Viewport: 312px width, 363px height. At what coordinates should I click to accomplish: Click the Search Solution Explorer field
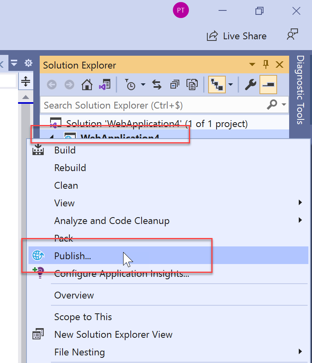click(152, 105)
